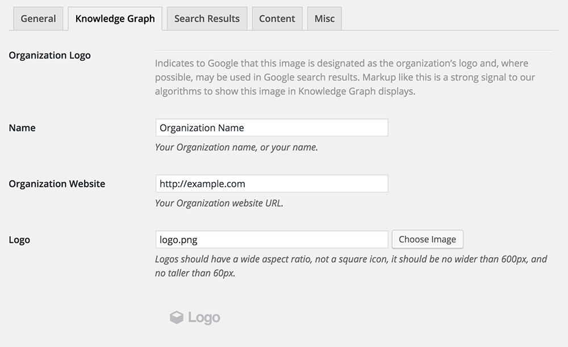Click the Logo field label

point(19,240)
